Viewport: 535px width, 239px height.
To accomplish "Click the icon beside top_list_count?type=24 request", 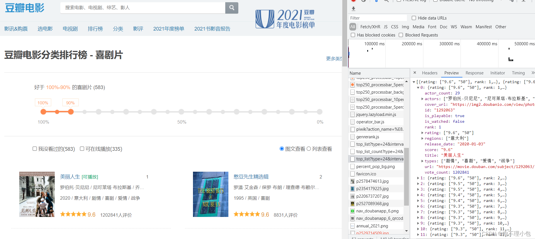I will click(x=353, y=152).
